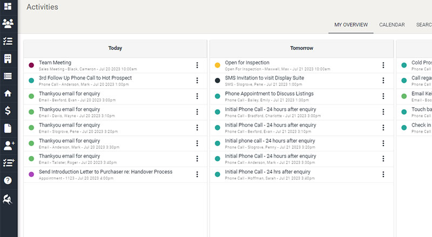Open options for SMS Invitation to visit Display Suite
Viewport: 432px width, 237px height.
pos(383,81)
